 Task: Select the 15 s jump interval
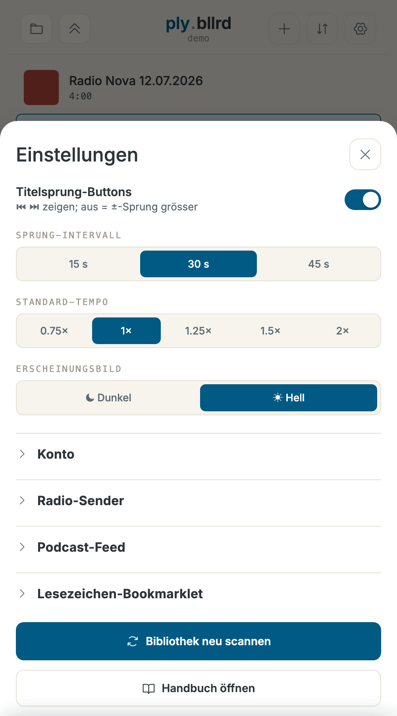point(78,264)
